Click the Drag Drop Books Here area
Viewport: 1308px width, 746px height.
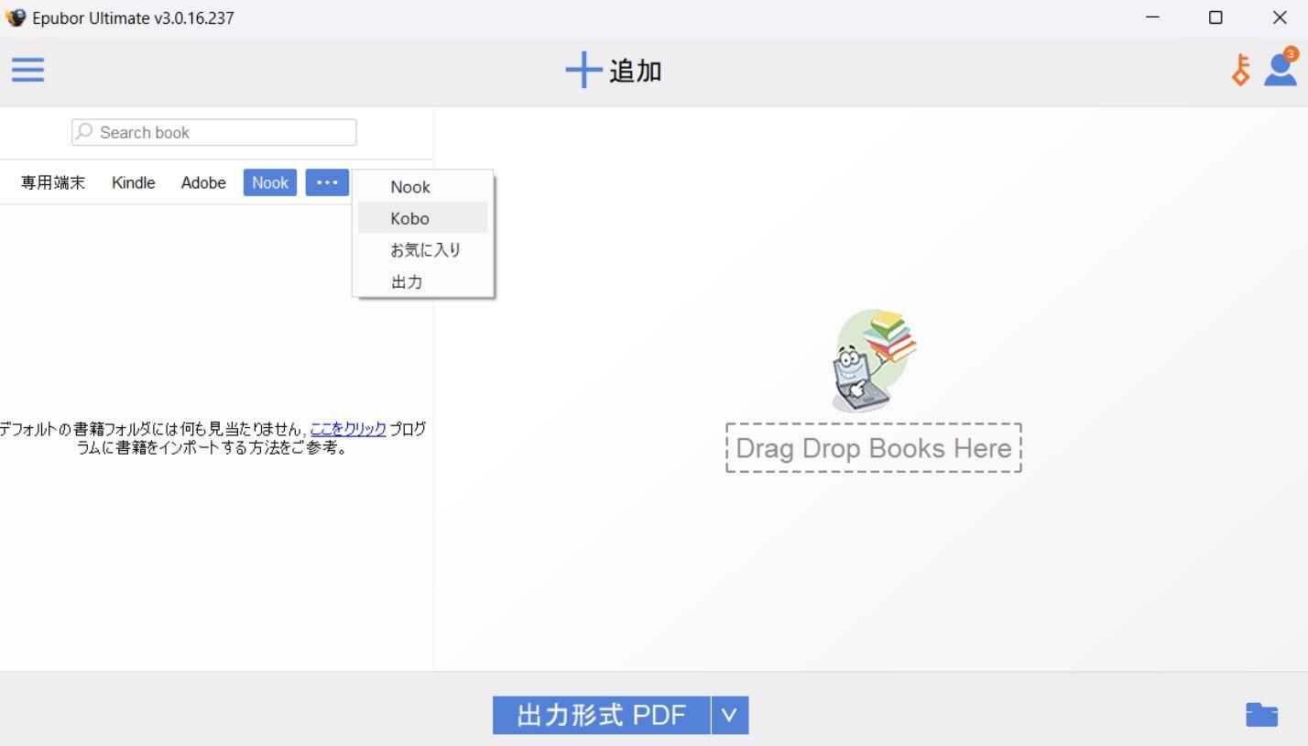pyautogui.click(x=874, y=448)
